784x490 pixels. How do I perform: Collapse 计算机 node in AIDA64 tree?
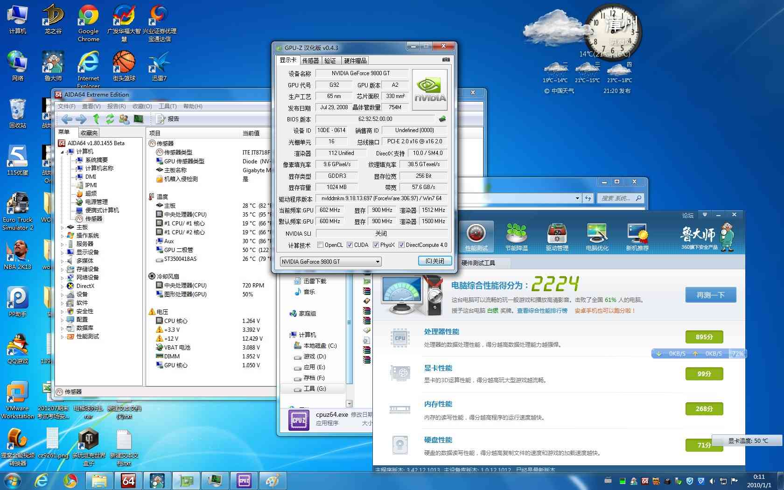pyautogui.click(x=63, y=152)
